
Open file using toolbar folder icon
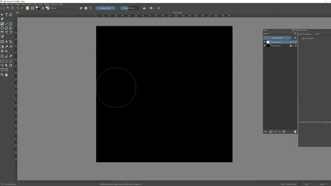point(8,8)
